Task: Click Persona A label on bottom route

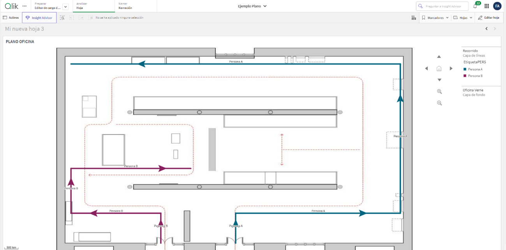Action: pyautogui.click(x=318, y=211)
